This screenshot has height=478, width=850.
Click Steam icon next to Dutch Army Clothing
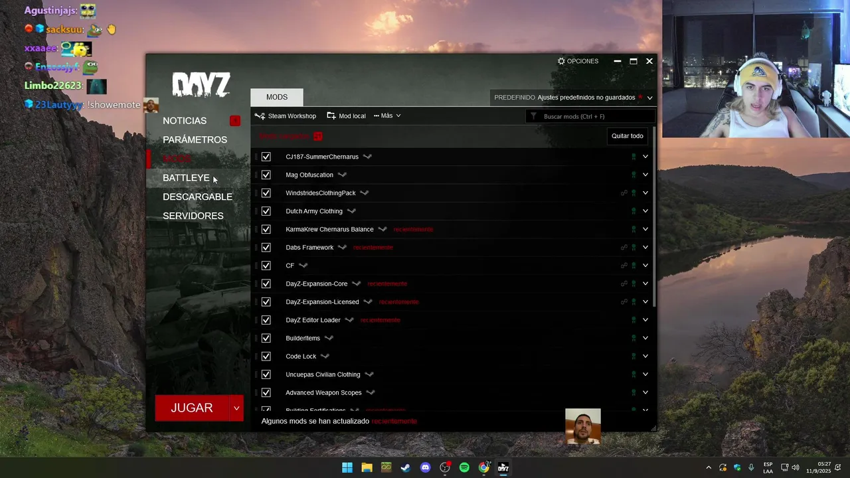tap(351, 211)
